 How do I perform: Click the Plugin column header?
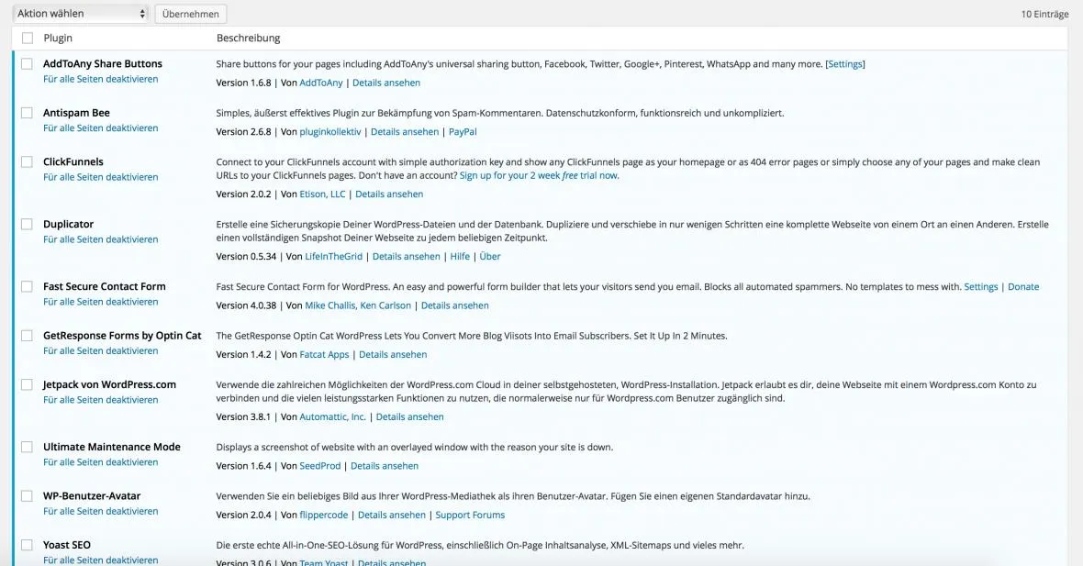[x=58, y=38]
